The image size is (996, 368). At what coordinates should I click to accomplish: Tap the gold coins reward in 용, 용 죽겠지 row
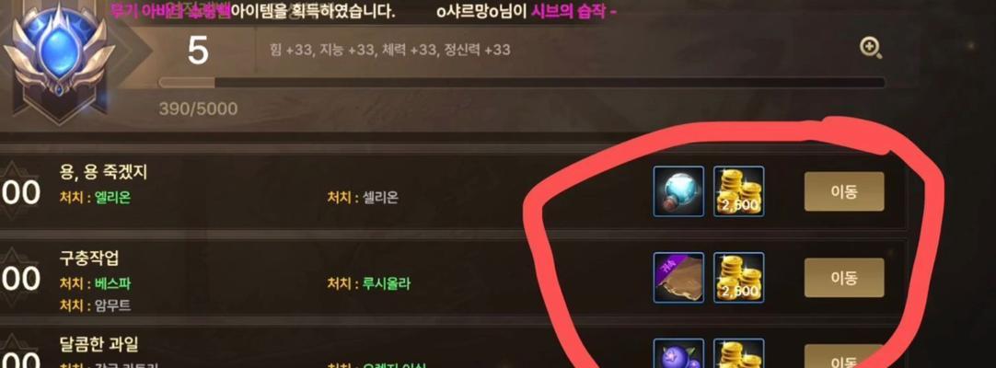[739, 191]
